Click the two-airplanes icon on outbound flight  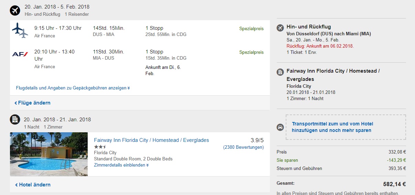click(20, 30)
